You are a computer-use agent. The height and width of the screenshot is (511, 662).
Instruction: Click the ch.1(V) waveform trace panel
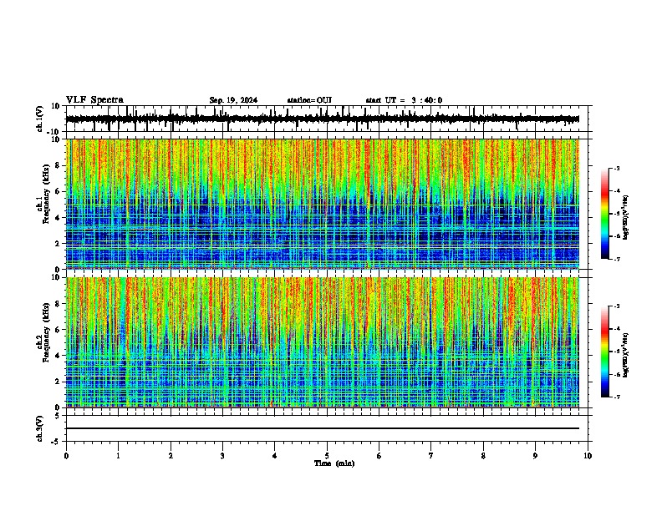[326, 119]
